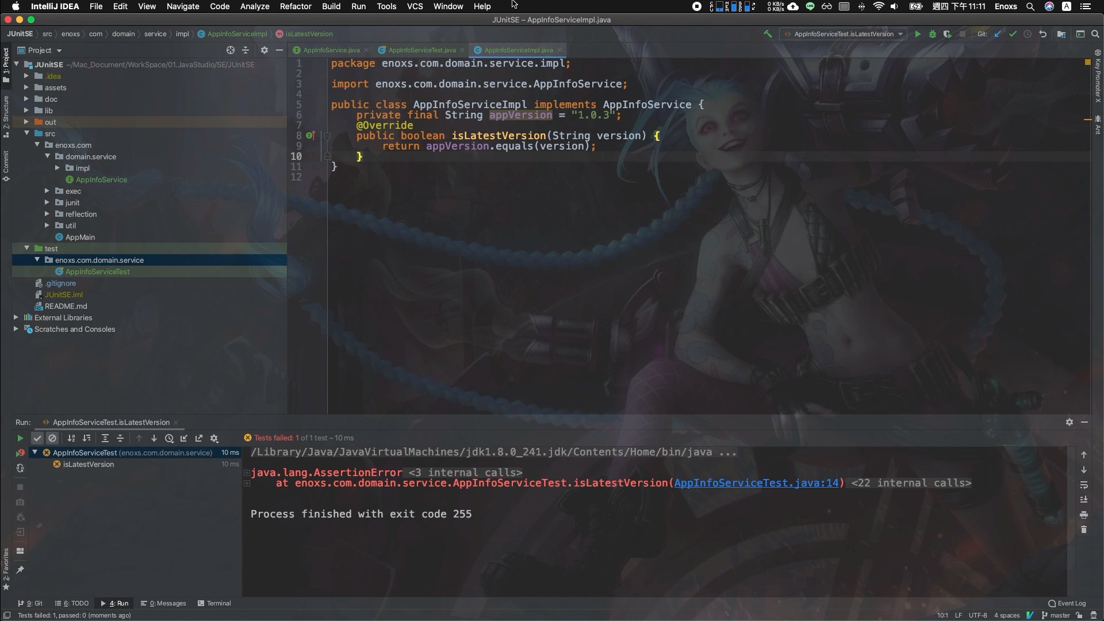This screenshot has height=621, width=1104.
Task: Rerun failed tests in Run panel
Action: [20, 453]
